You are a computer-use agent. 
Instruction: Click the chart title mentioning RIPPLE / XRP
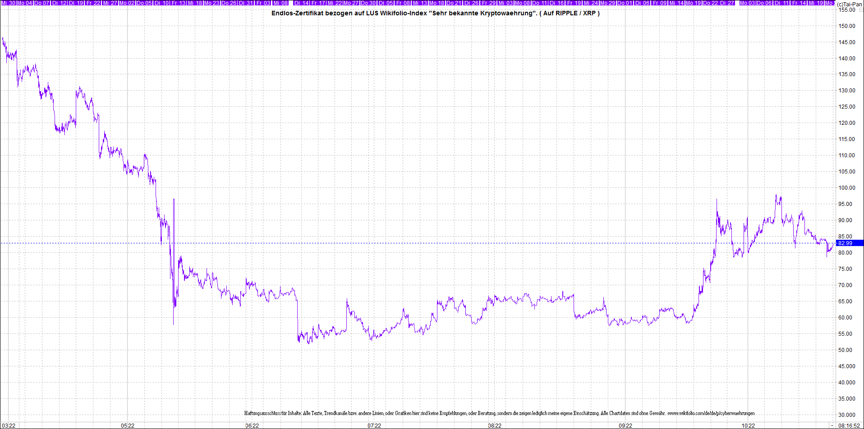[435, 13]
